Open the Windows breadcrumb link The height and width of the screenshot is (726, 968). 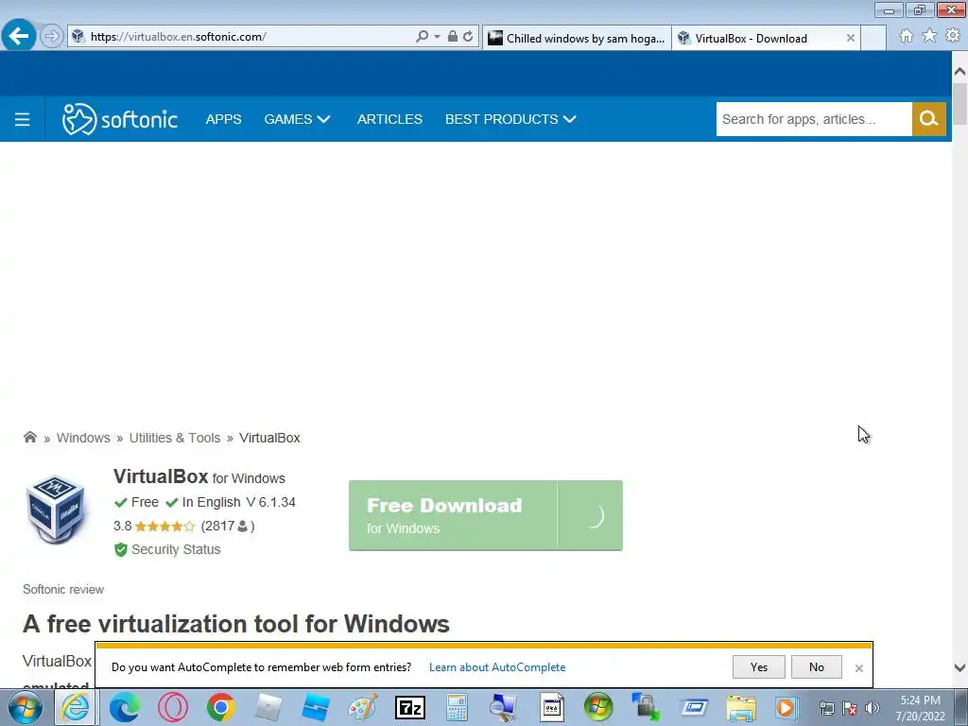point(83,438)
